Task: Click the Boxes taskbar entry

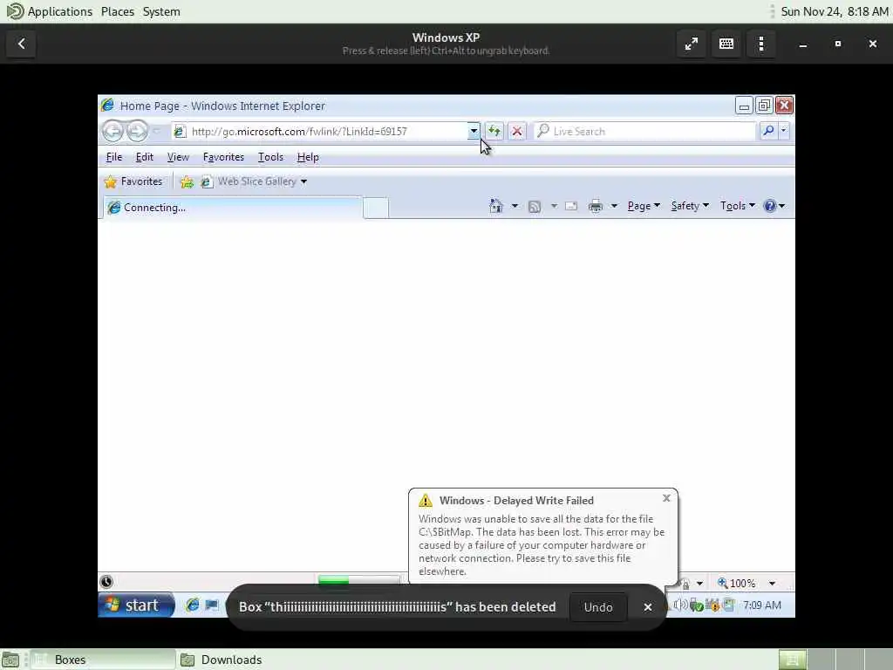Action: 103,660
